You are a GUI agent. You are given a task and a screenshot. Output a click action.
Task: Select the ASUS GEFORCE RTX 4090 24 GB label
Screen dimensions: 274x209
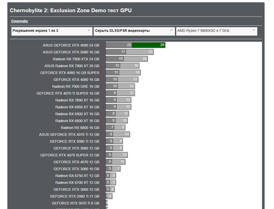pos(71,45)
